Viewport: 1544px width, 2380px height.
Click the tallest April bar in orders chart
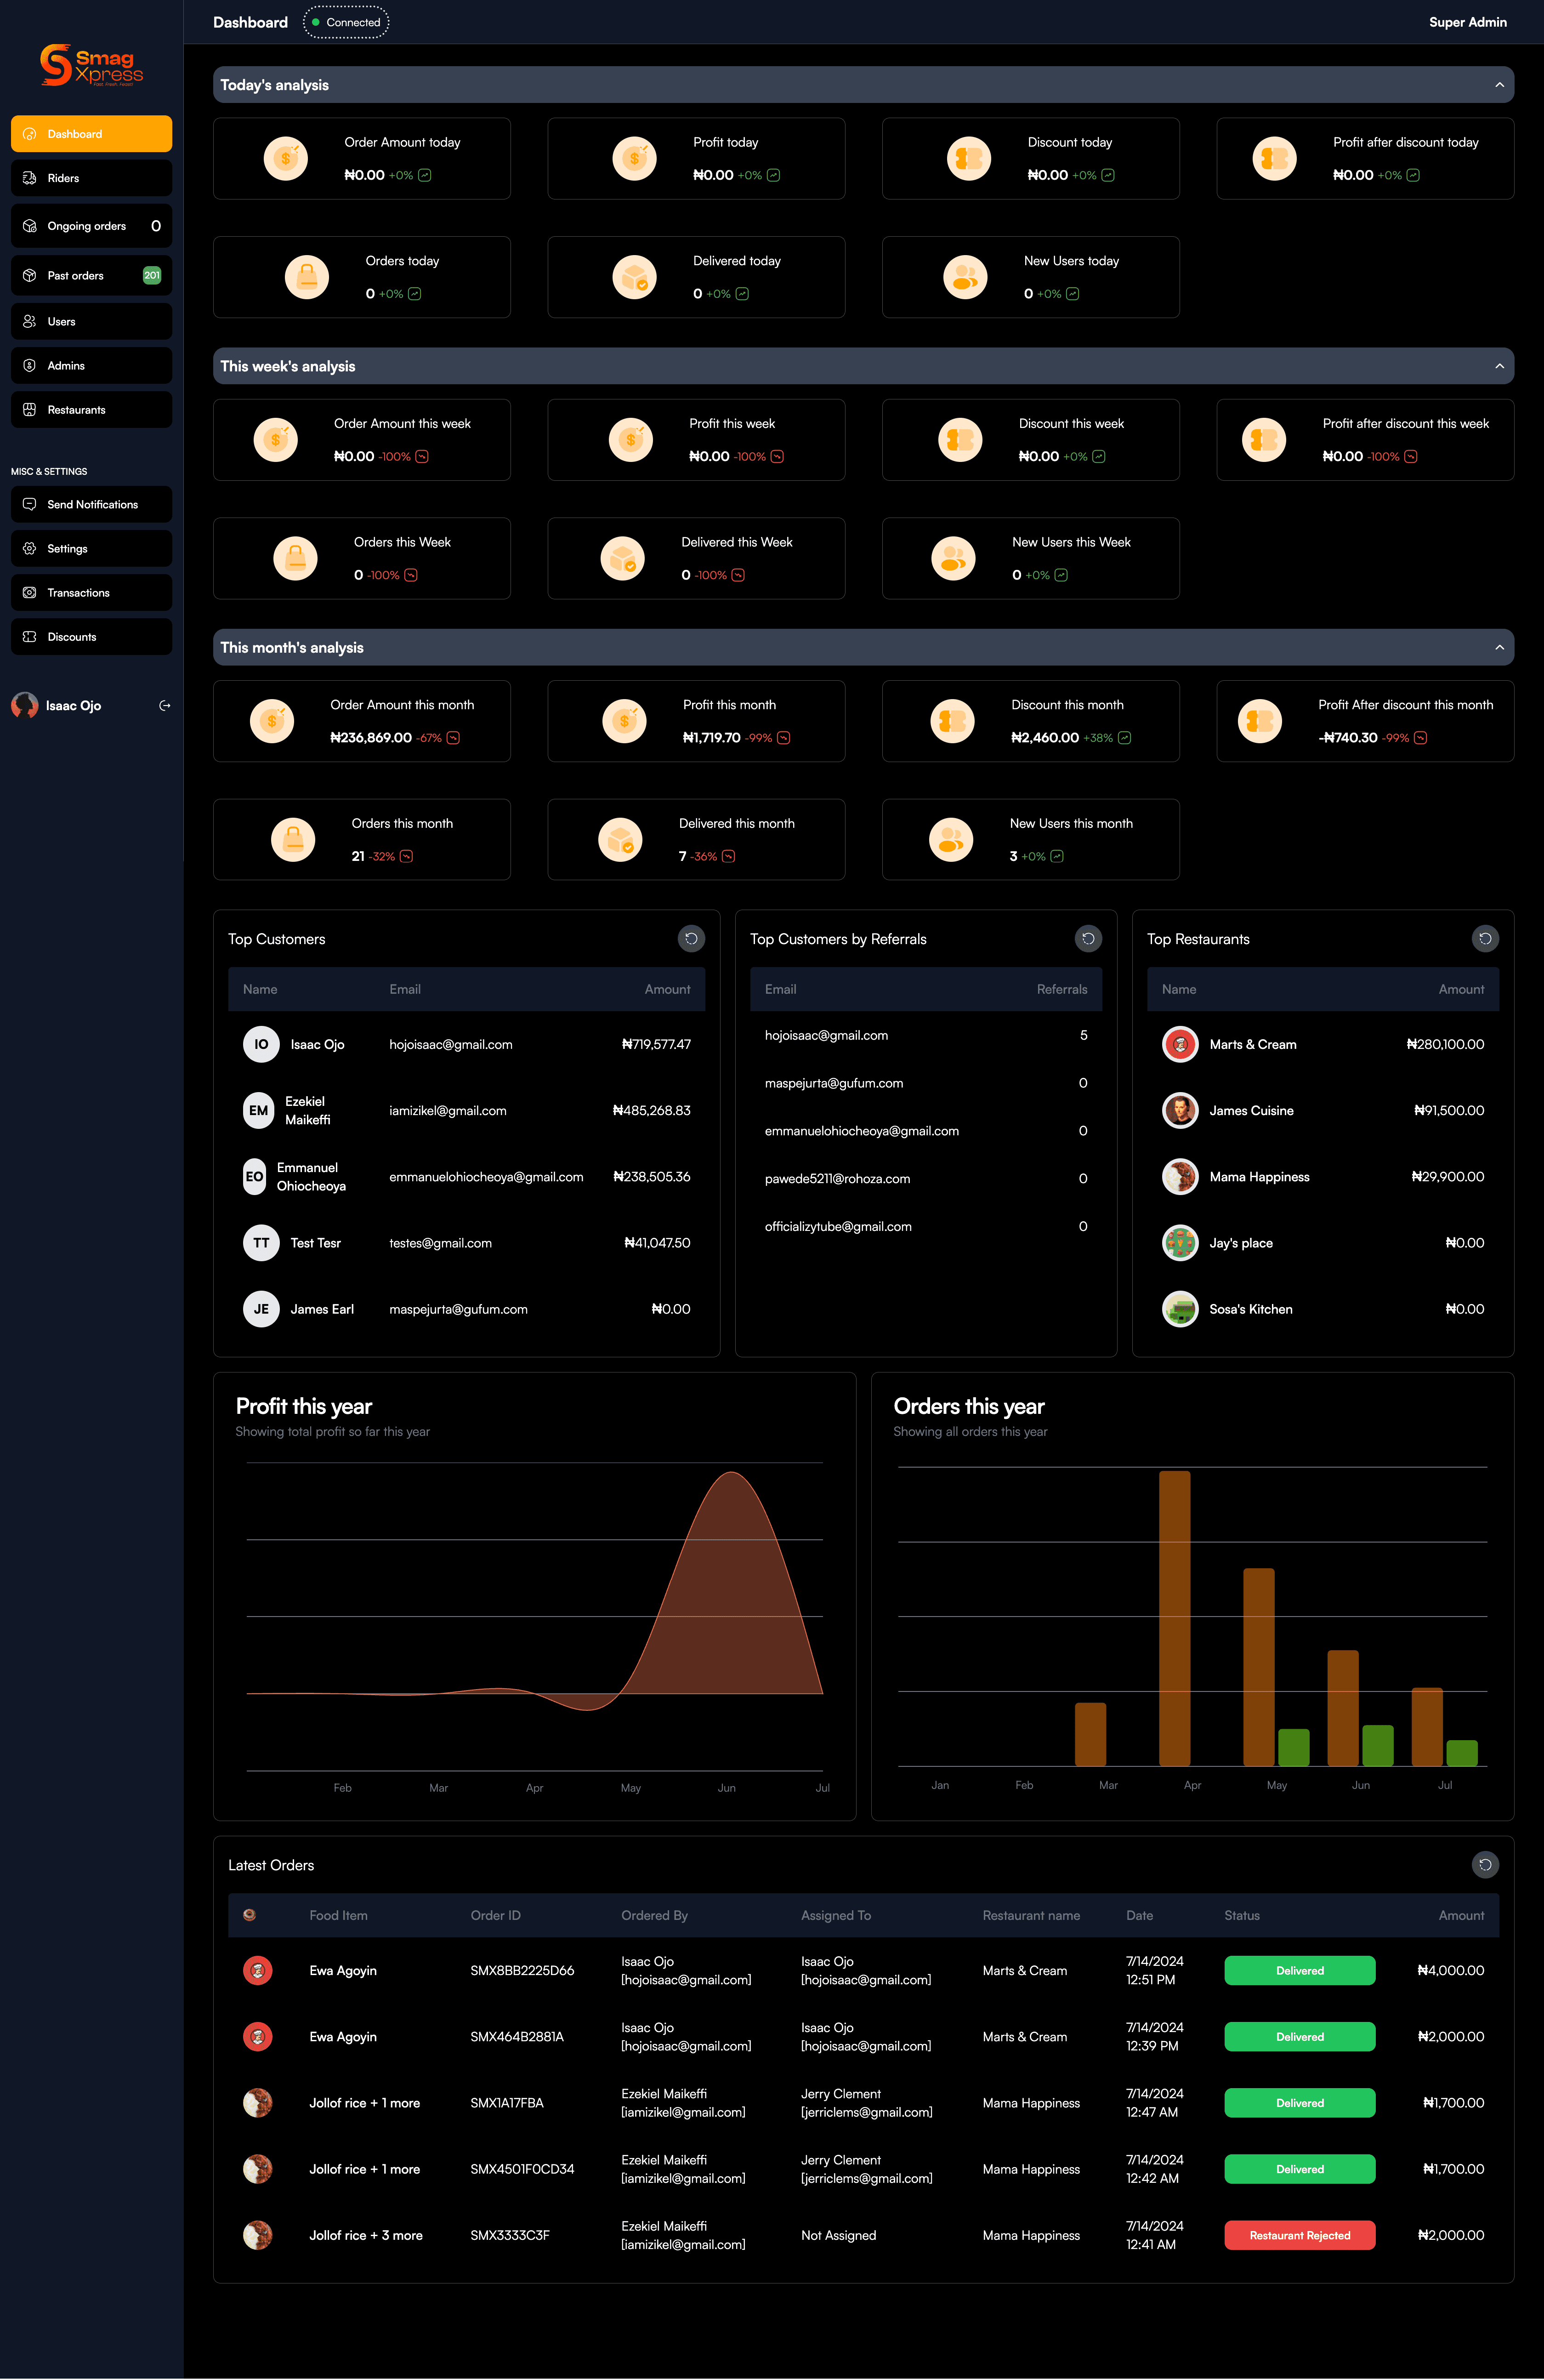pyautogui.click(x=1174, y=1617)
